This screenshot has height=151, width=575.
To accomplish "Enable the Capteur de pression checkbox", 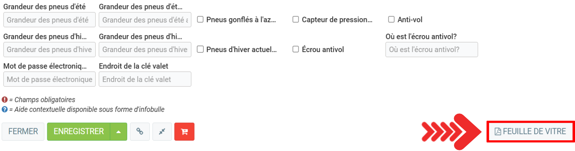I will pos(296,19).
